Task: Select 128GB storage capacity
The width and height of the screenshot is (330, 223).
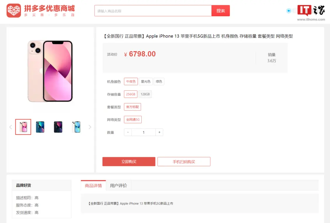Action: pyautogui.click(x=145, y=94)
